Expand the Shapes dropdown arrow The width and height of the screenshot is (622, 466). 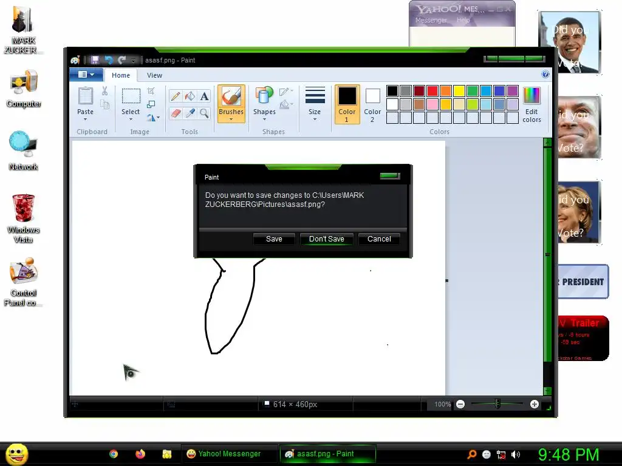point(264,120)
